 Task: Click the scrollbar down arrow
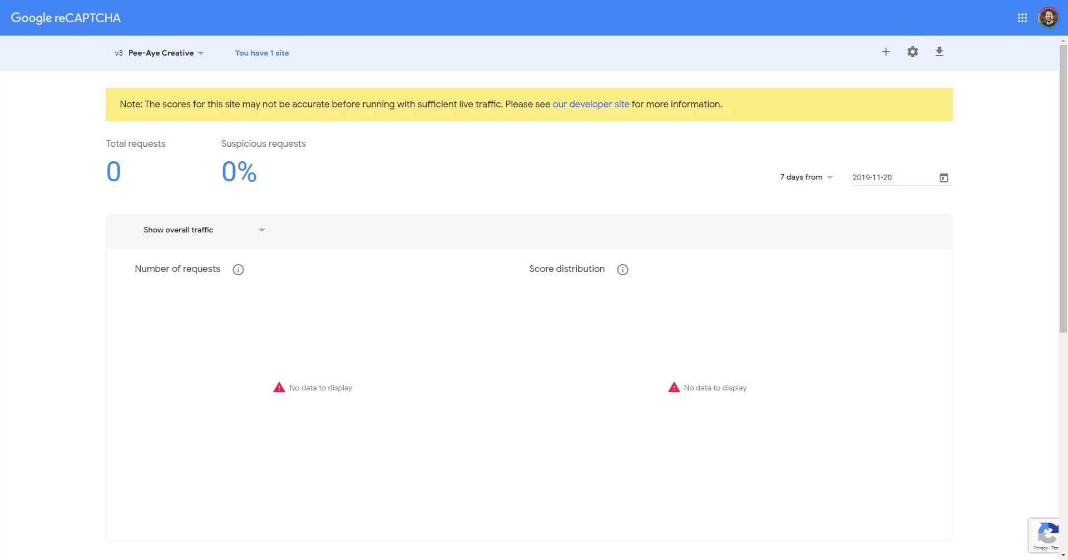(x=1063, y=556)
